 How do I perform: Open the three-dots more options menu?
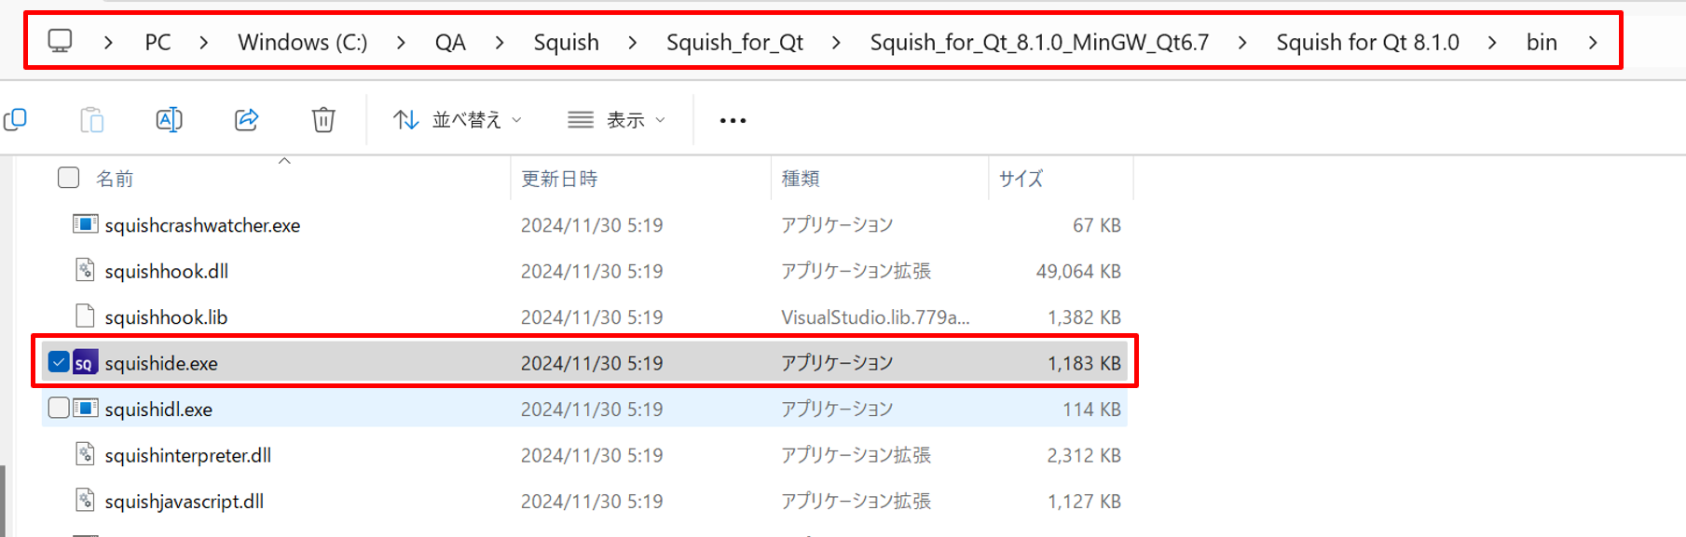click(733, 121)
